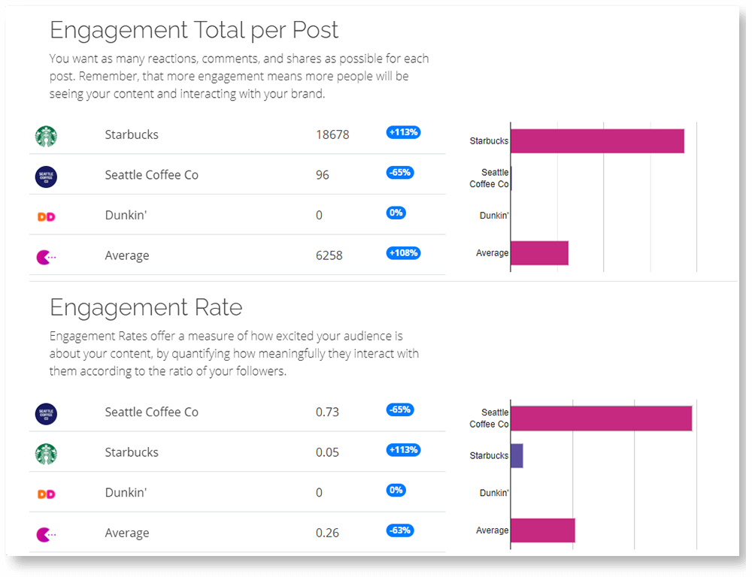Click the Starbucks logo in Engagement Total section

tap(46, 136)
